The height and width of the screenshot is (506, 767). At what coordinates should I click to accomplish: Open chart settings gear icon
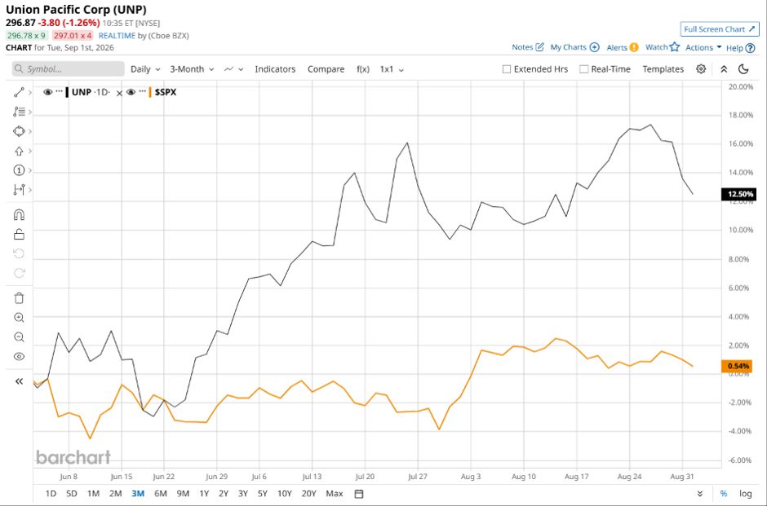click(x=701, y=69)
